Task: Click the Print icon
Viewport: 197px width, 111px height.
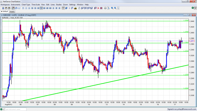Action: [105, 8]
